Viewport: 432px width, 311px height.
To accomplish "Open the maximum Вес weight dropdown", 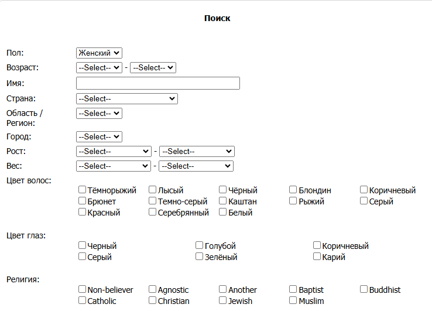I will coord(196,166).
